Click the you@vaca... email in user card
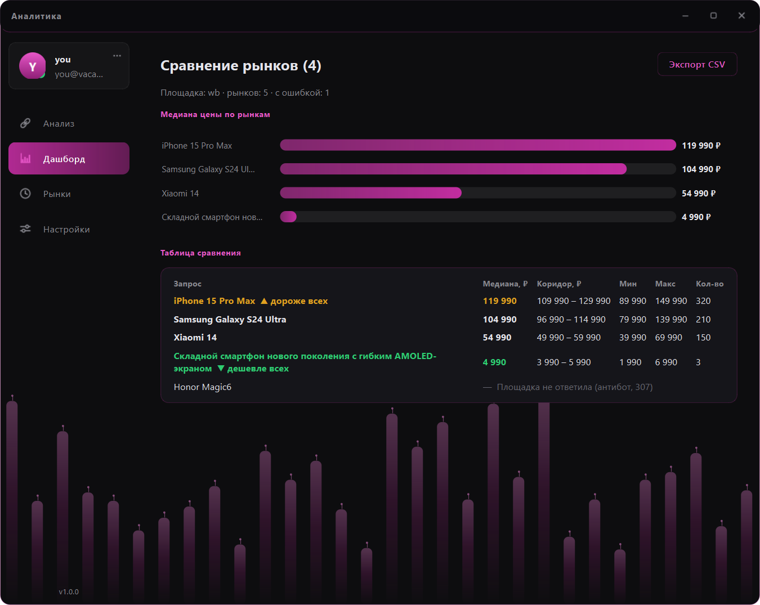This screenshot has width=760, height=605. [x=79, y=74]
